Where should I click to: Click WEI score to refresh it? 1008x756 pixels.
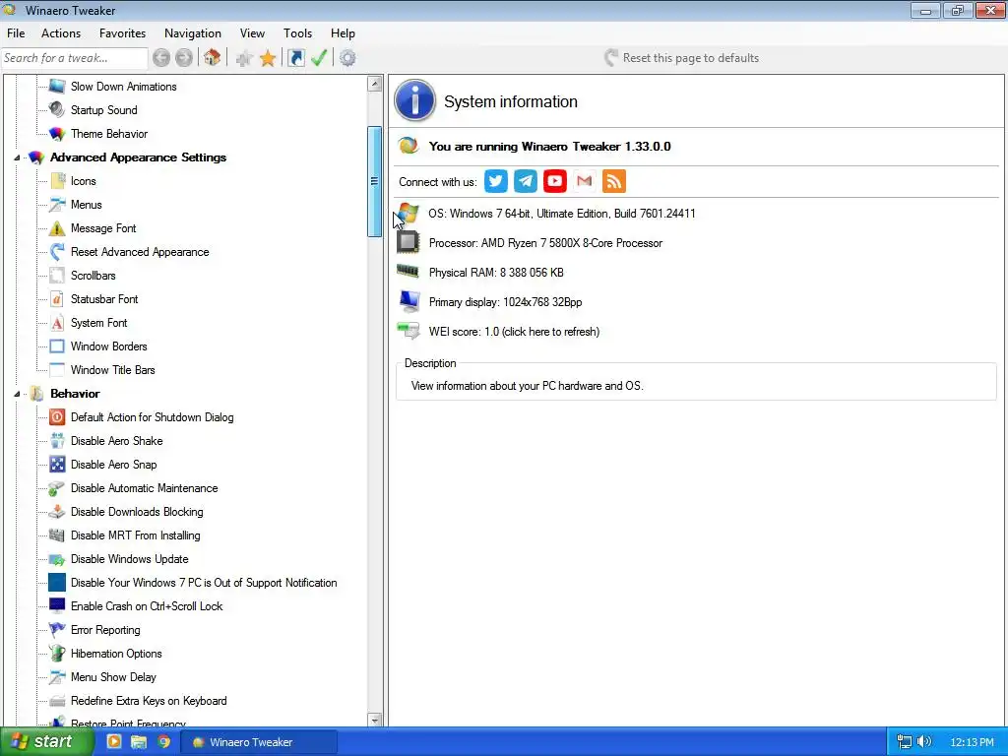coord(514,332)
